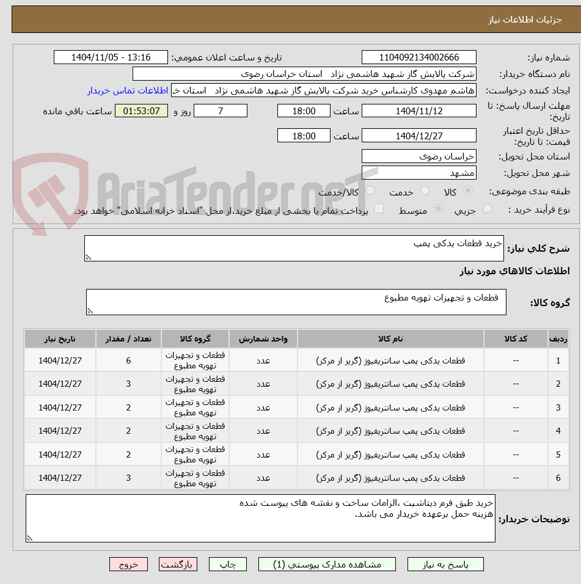This screenshot has width=581, height=584.
Task: Click the نام کالا column header
Action: click(390, 339)
